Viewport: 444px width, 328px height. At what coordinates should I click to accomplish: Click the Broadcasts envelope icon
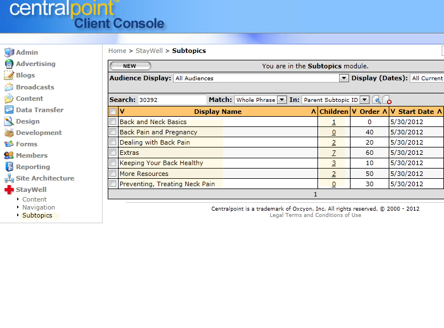[9, 87]
